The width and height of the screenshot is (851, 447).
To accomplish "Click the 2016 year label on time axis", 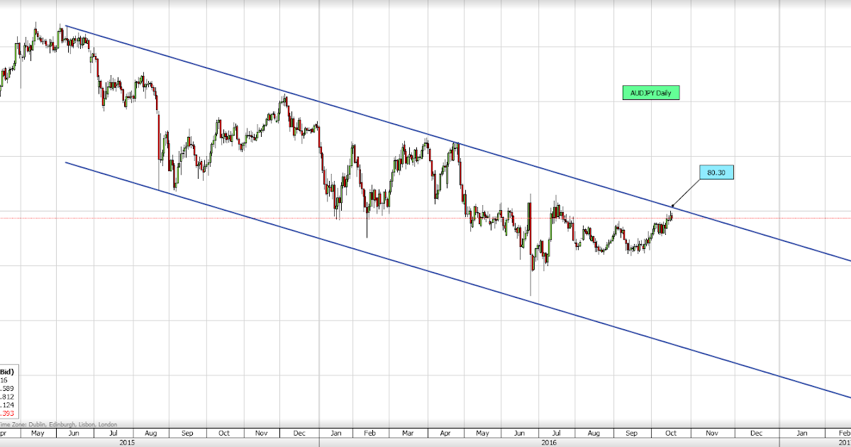I will pos(549,442).
